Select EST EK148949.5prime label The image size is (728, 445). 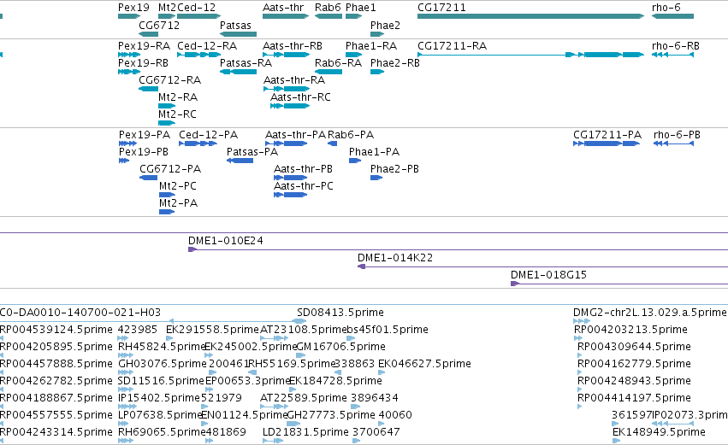point(659,432)
